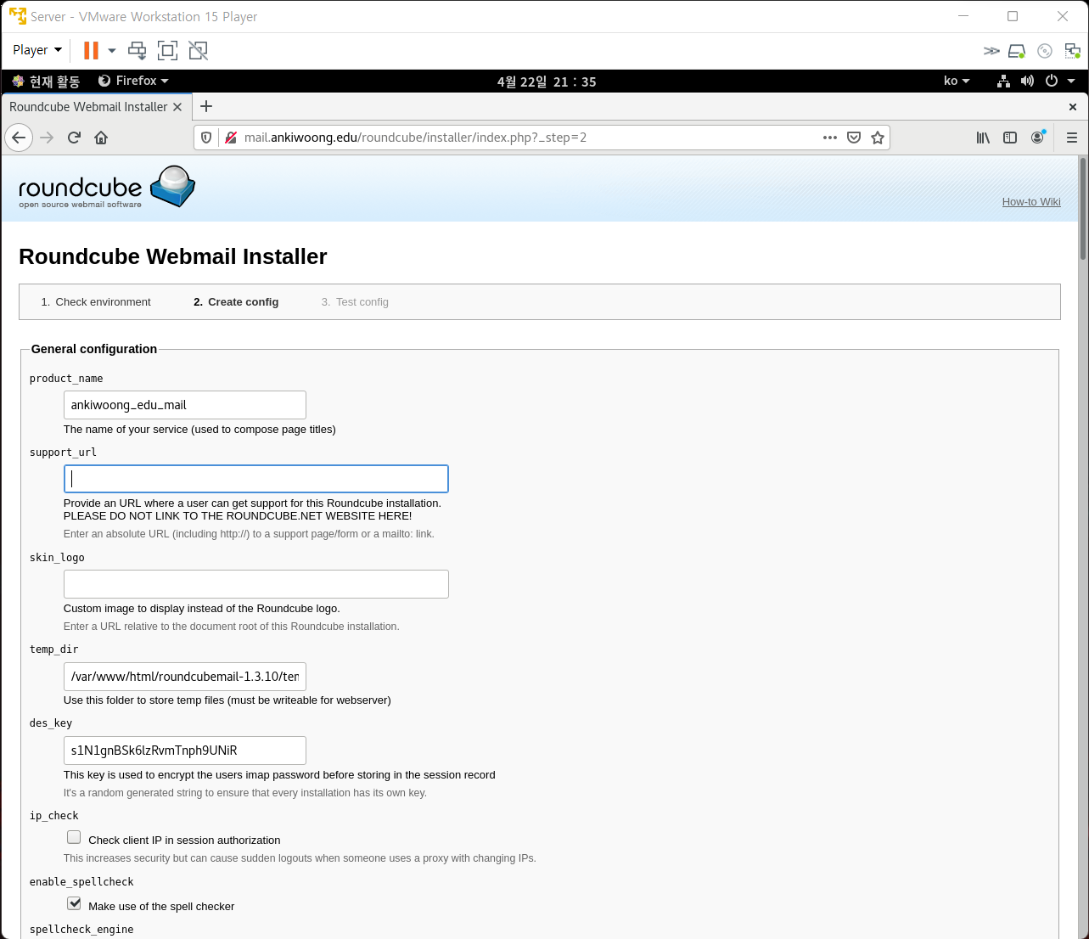This screenshot has width=1089, height=939.
Task: Open power options dropdown next to pause
Action: (x=111, y=51)
